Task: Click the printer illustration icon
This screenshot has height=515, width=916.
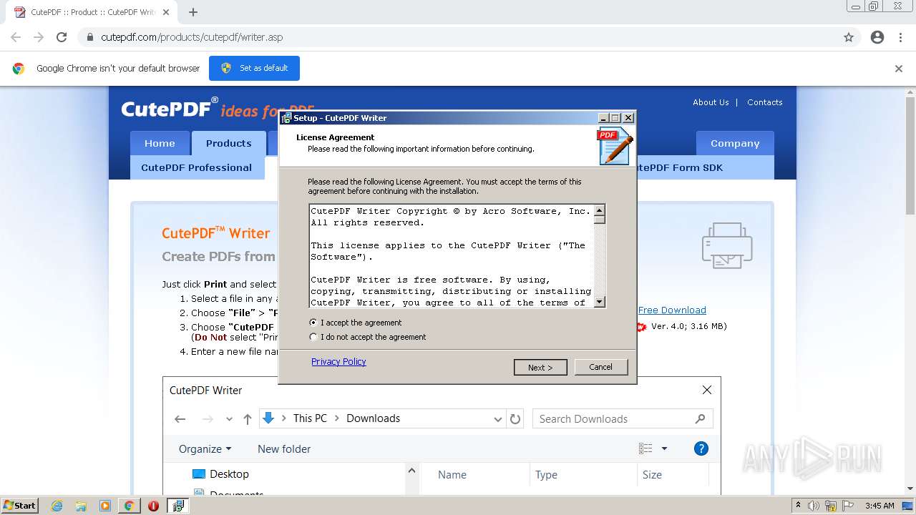Action: (727, 245)
